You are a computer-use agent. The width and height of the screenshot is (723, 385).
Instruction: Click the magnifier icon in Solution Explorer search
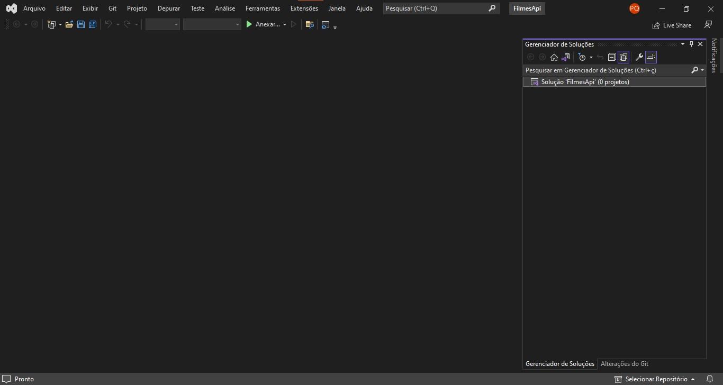695,70
